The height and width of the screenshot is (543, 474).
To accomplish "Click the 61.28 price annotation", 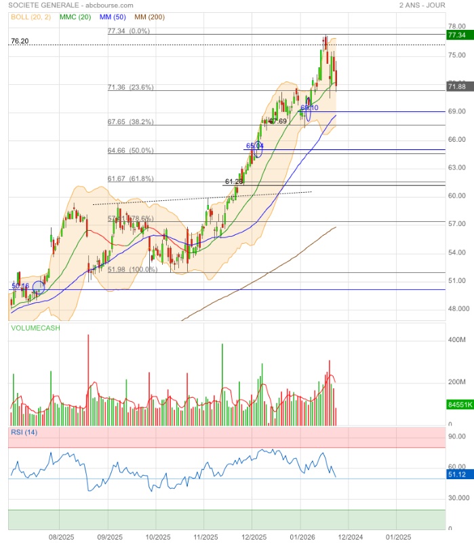I will coord(234,182).
